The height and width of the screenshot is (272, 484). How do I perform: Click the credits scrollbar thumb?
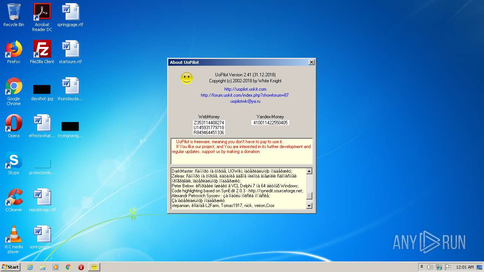tap(309, 196)
